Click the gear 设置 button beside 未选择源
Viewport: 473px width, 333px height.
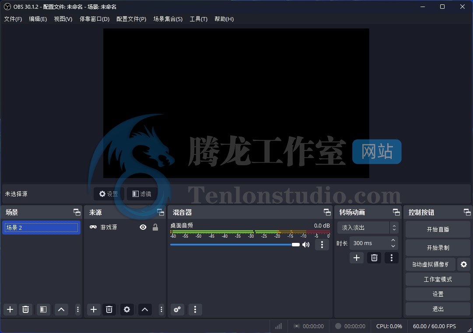109,194
